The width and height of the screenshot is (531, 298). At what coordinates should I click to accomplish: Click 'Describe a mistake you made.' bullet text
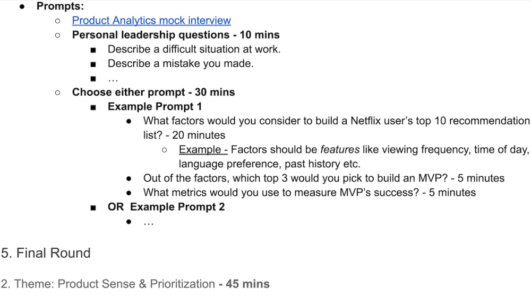click(x=181, y=64)
